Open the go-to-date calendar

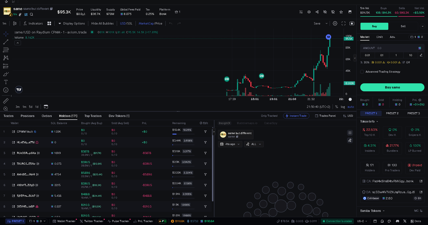coord(46,107)
